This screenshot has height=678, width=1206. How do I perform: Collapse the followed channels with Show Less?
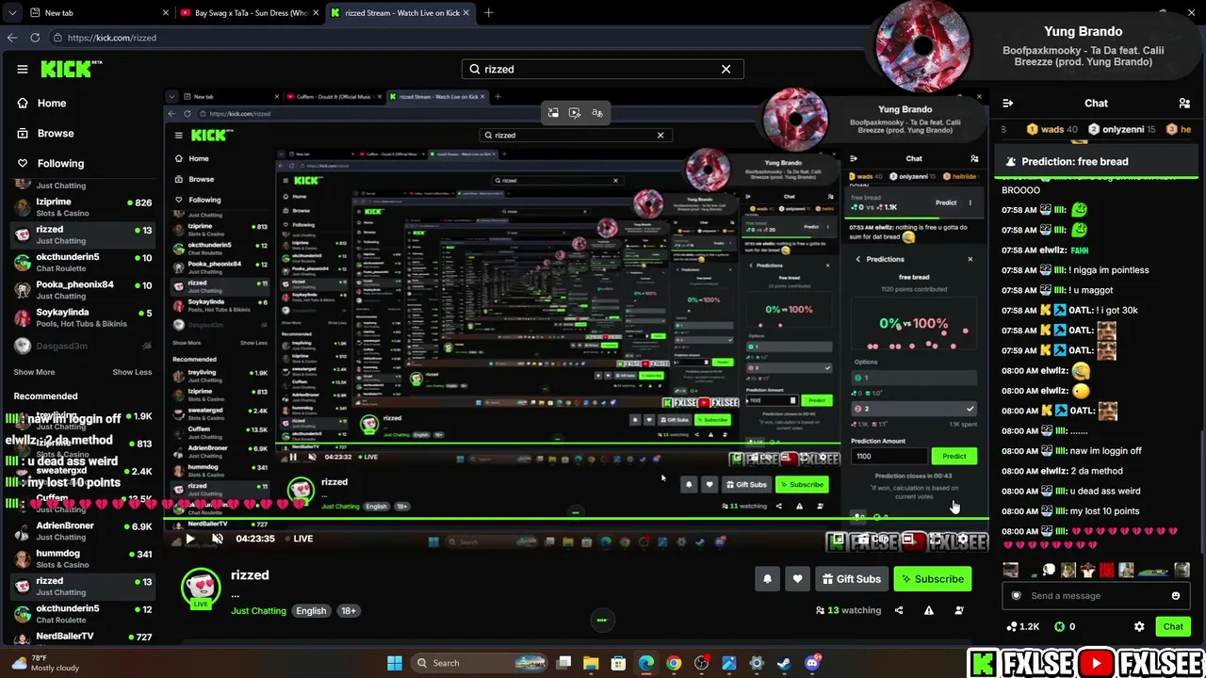tap(132, 372)
